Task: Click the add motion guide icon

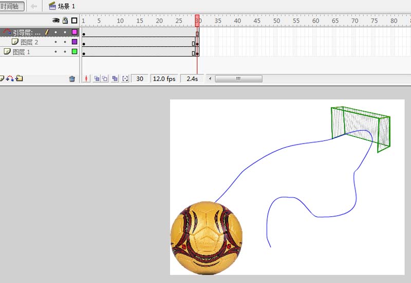Action: coord(10,78)
